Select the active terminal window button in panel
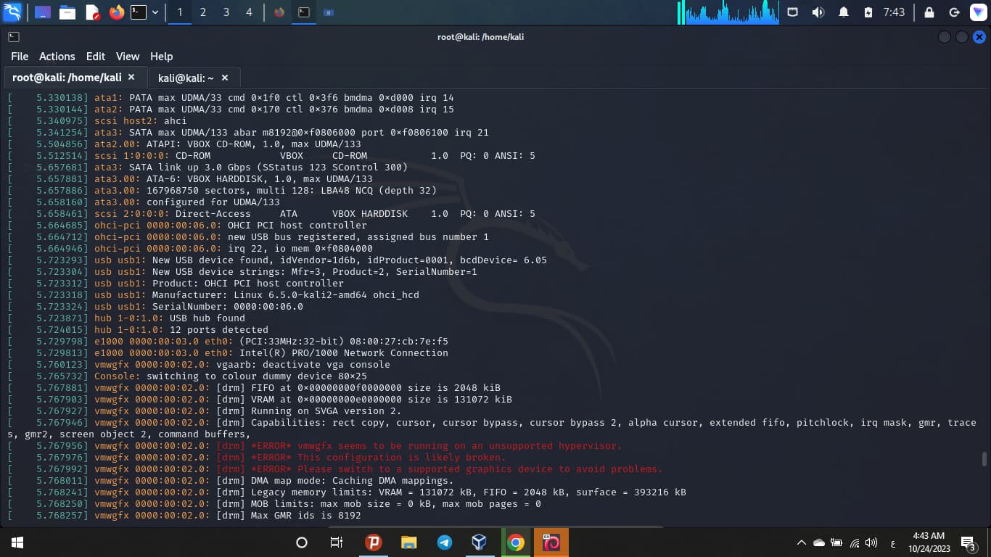 coord(304,12)
